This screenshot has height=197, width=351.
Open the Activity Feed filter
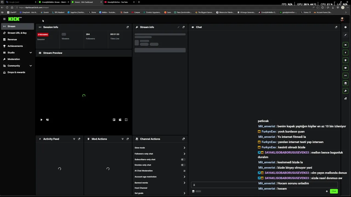pyautogui.click(x=74, y=139)
